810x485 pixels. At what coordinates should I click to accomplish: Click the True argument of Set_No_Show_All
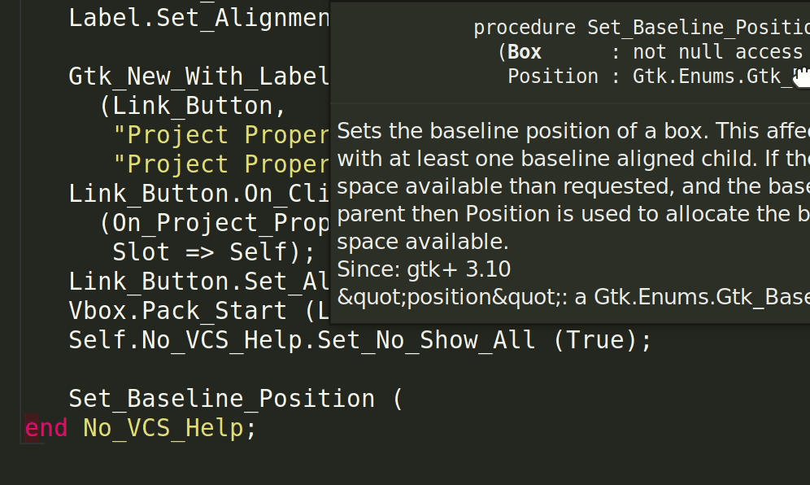click(x=595, y=340)
